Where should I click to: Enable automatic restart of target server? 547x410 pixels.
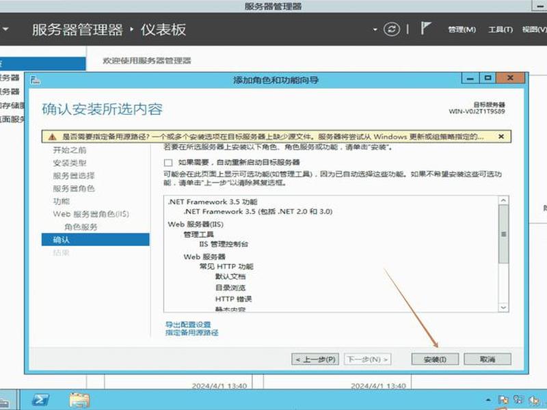coord(168,163)
